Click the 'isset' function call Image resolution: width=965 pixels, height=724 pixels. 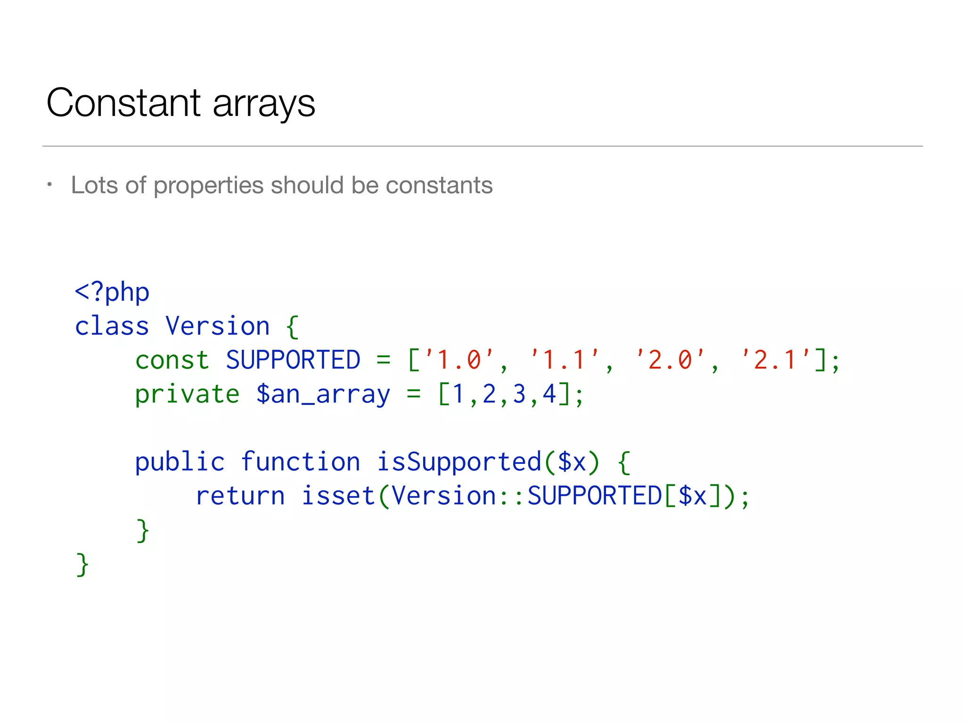click(338, 496)
